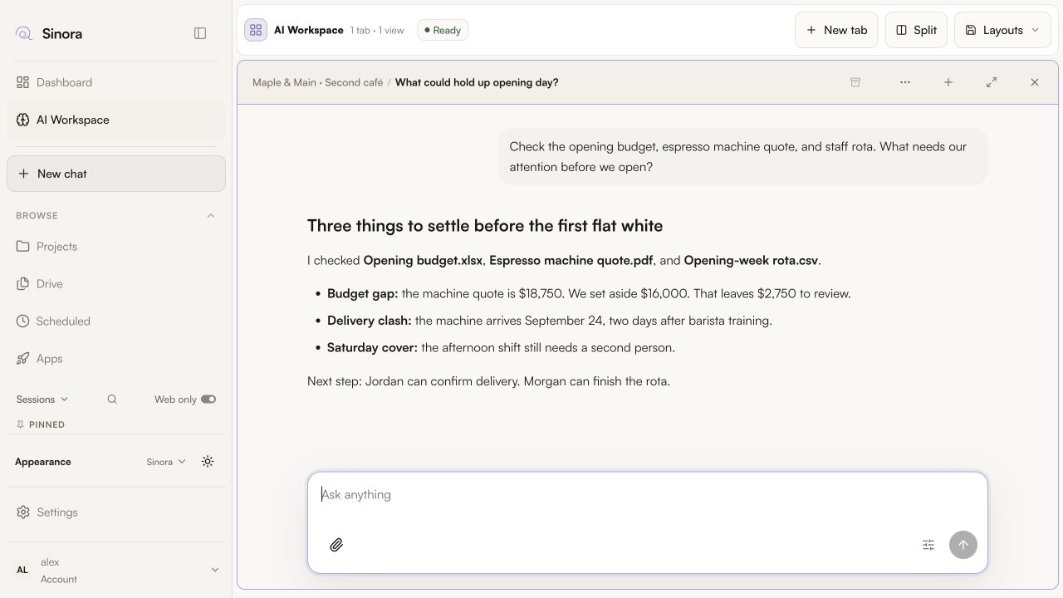
Task: Toggle light/dark mode sun icon
Action: point(208,462)
